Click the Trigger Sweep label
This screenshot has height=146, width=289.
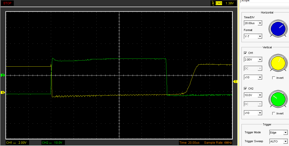tap(254, 141)
